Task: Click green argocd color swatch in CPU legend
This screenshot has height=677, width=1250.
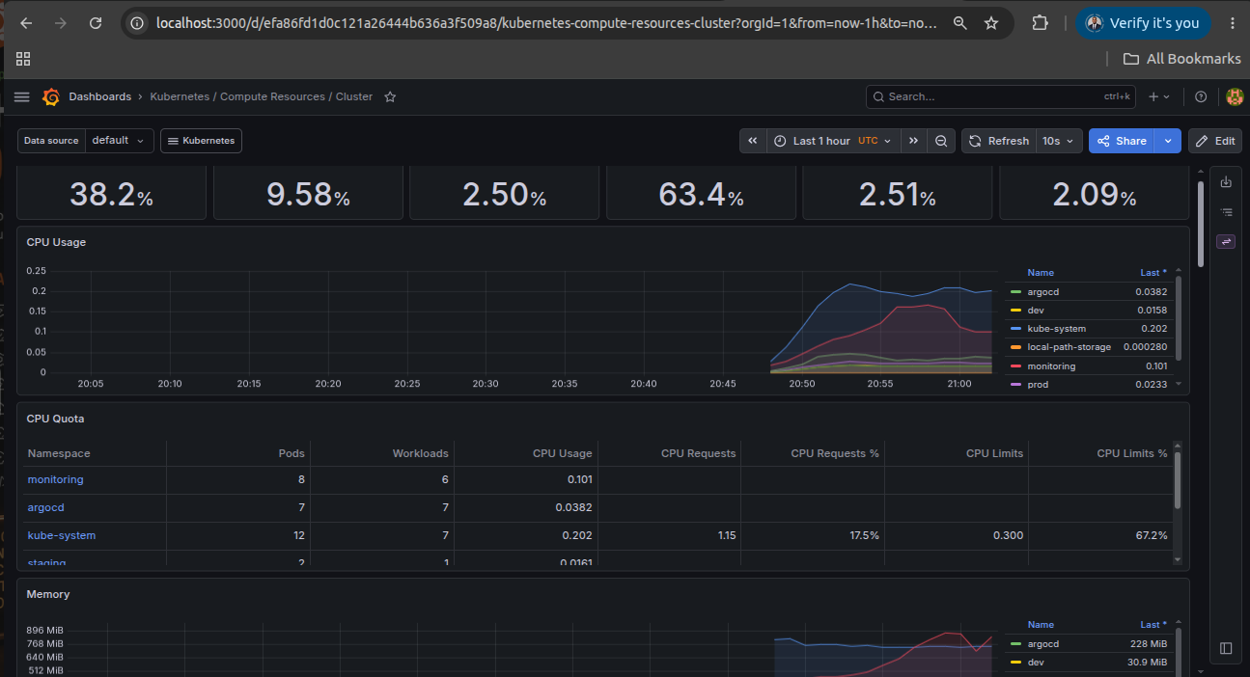Action: [x=1015, y=291]
